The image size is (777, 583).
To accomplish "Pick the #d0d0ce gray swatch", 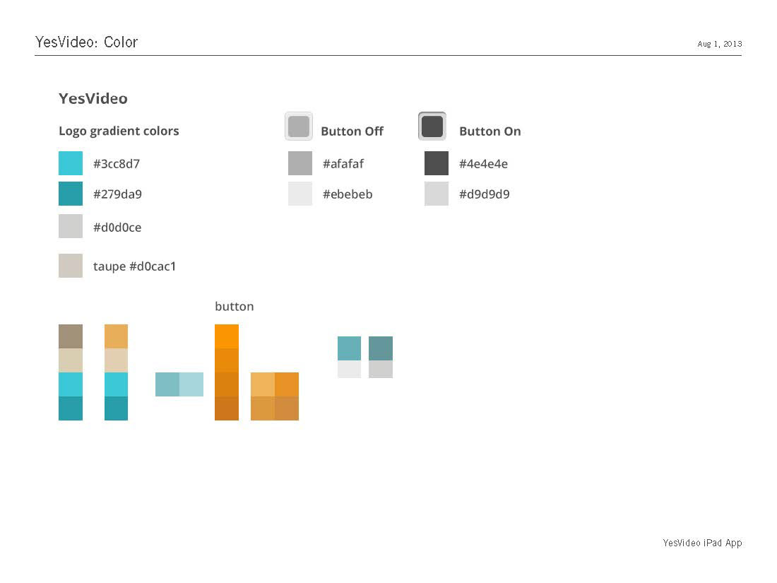I will click(71, 226).
